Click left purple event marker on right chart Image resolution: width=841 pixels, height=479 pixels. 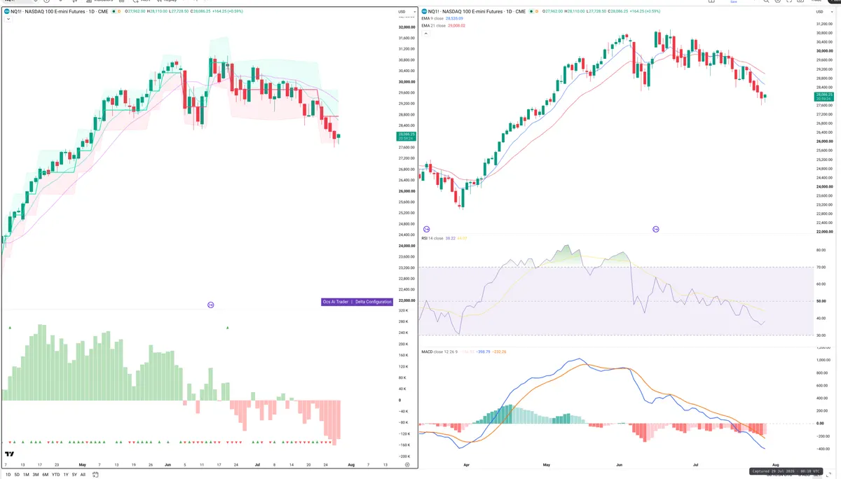[426, 229]
